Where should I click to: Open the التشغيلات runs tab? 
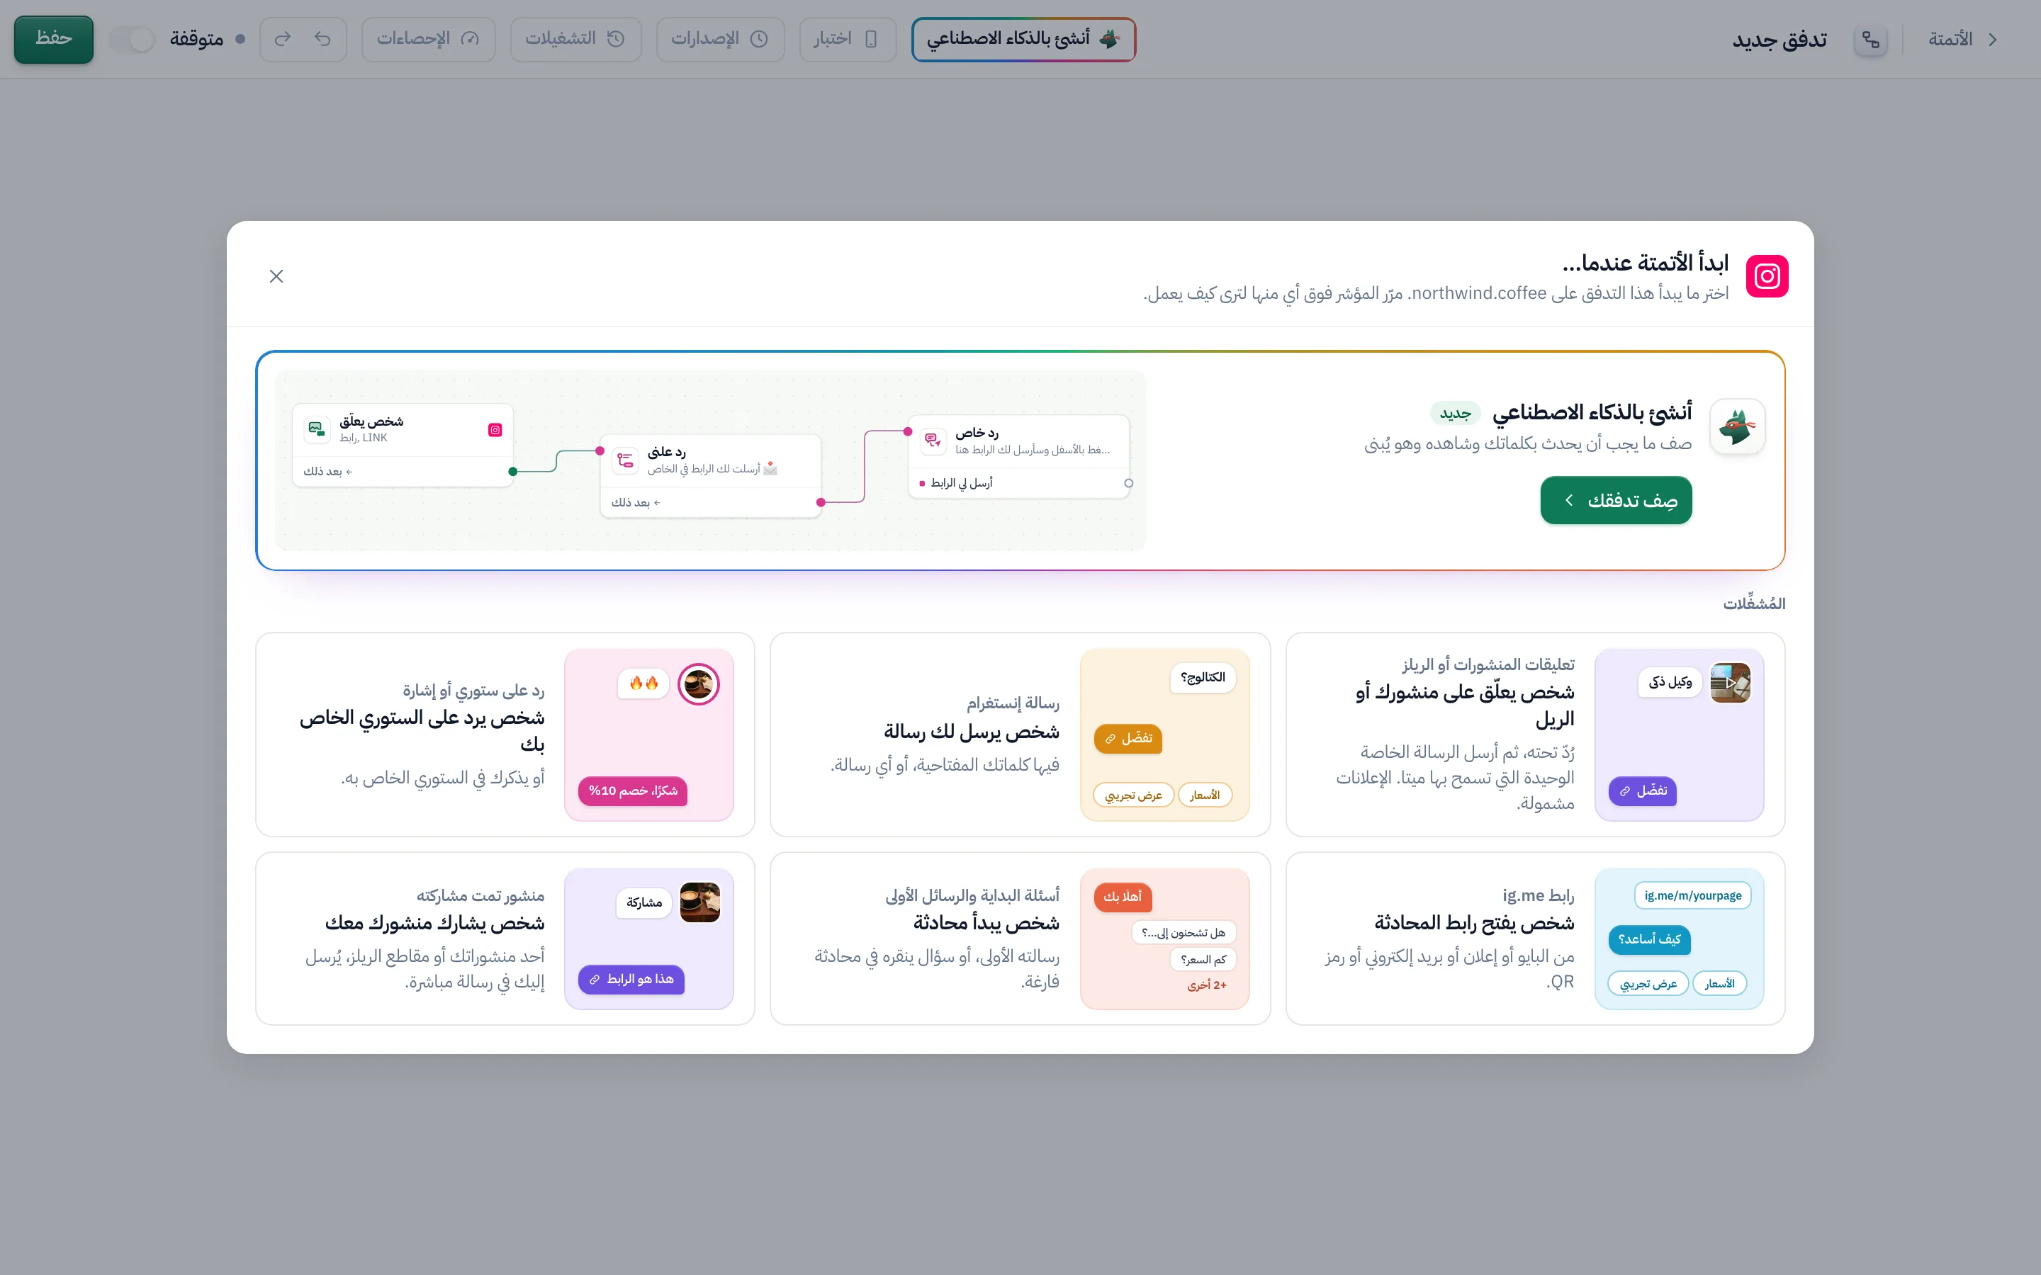tap(575, 39)
